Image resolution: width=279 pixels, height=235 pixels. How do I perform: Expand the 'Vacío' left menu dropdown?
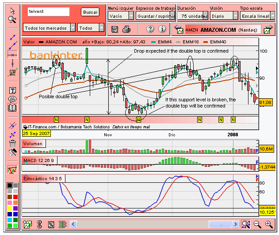click(121, 16)
